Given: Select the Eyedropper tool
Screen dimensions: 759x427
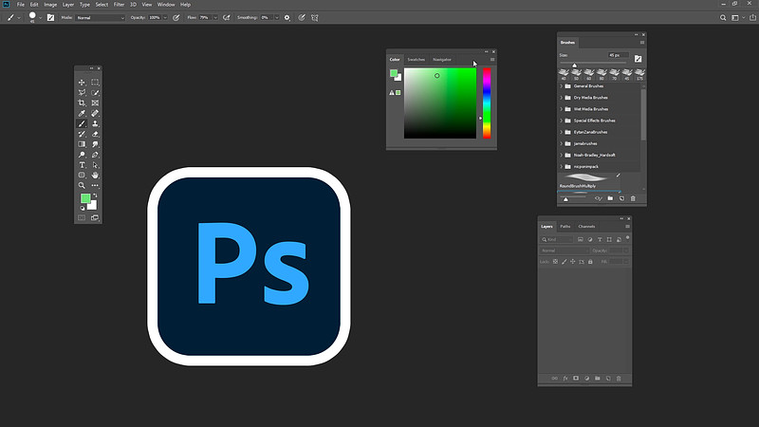Looking at the screenshot, I should click(82, 113).
